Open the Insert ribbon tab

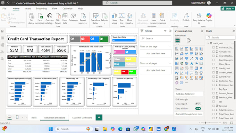[x=28, y=9]
